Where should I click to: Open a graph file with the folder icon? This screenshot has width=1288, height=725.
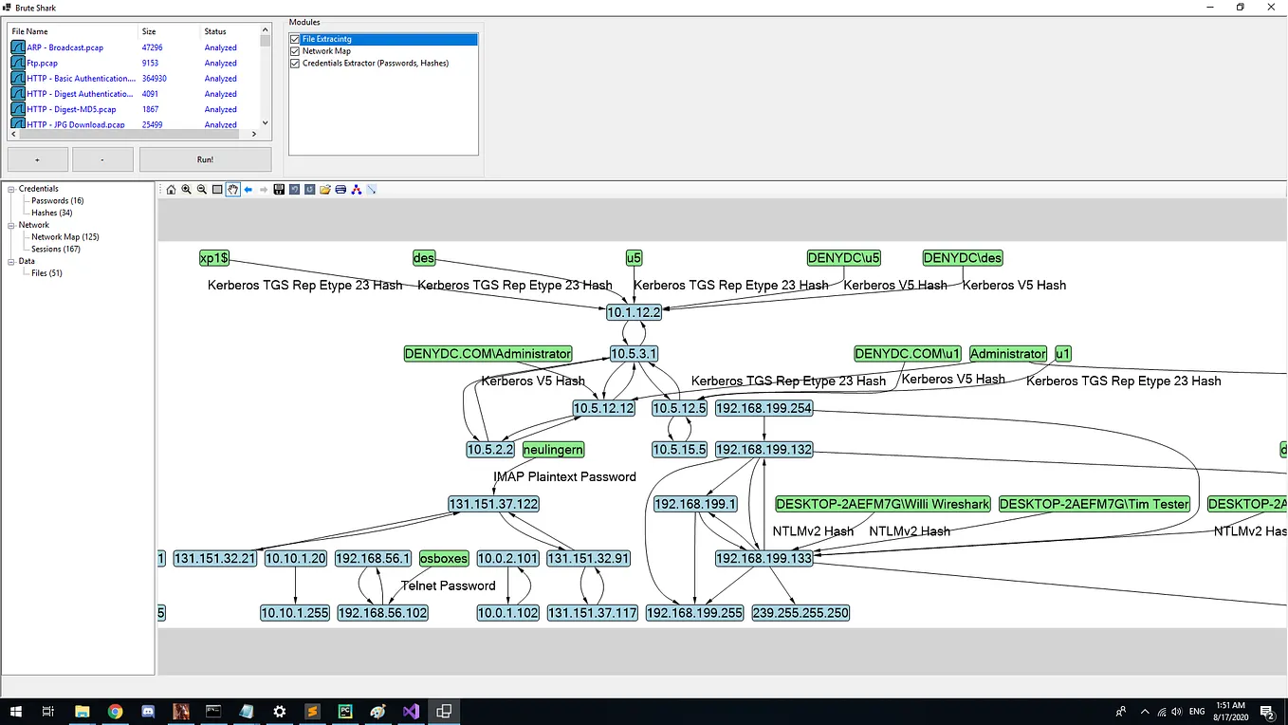325,190
